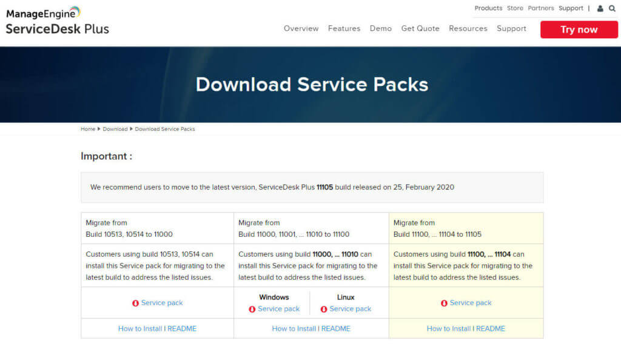Open the Store top link
Viewport: 621px width, 350px height.
click(515, 8)
